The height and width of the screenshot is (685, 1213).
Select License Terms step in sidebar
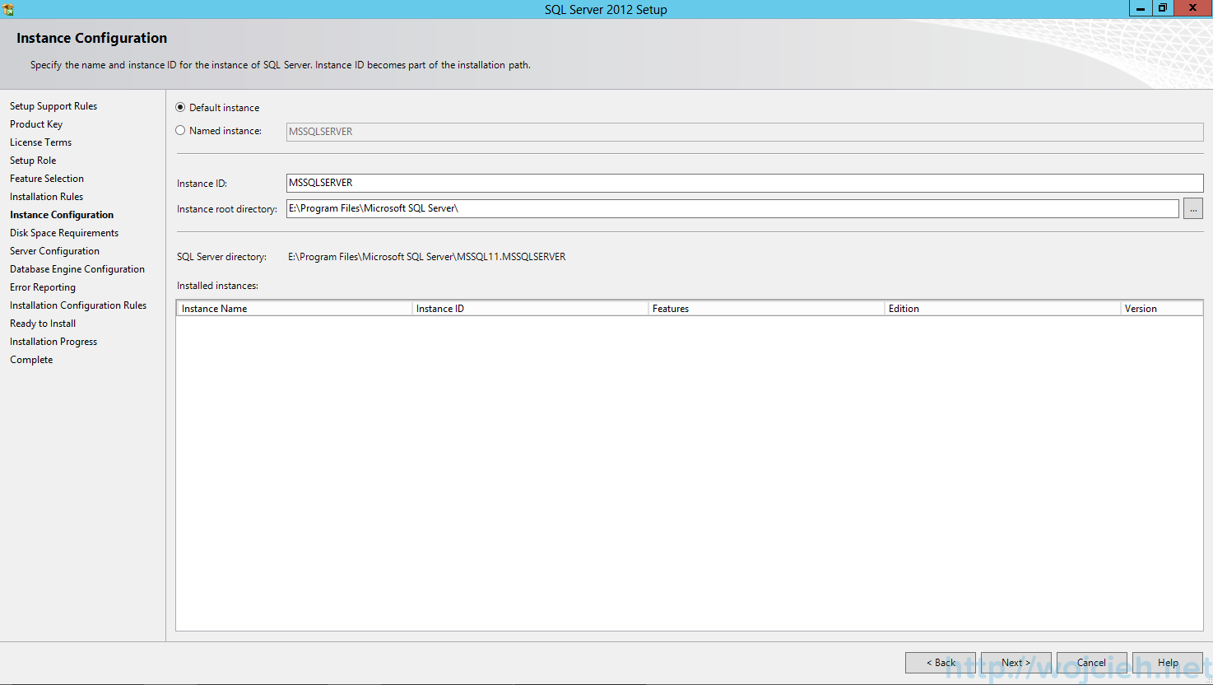(40, 142)
